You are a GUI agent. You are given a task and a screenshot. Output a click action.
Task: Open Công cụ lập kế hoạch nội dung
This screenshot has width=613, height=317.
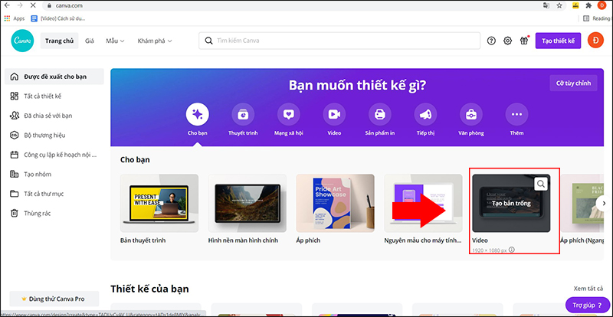[54, 155]
